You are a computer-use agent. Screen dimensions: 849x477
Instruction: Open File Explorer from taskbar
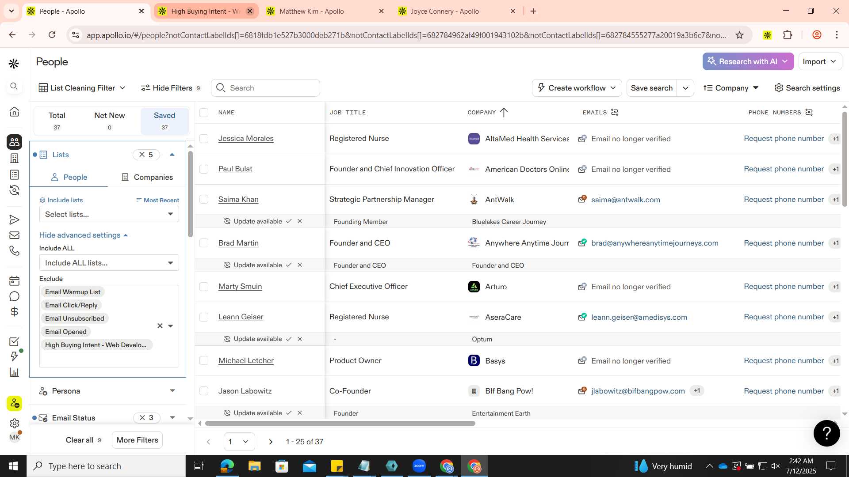pos(254,466)
